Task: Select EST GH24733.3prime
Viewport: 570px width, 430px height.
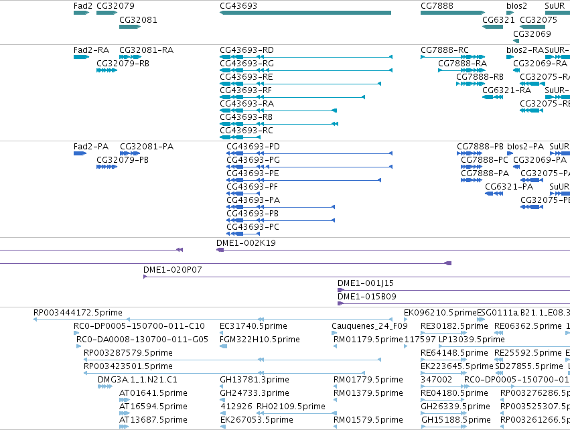Action: coord(255,393)
